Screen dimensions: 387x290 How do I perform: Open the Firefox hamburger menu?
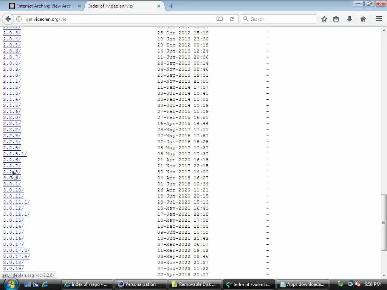(379, 19)
